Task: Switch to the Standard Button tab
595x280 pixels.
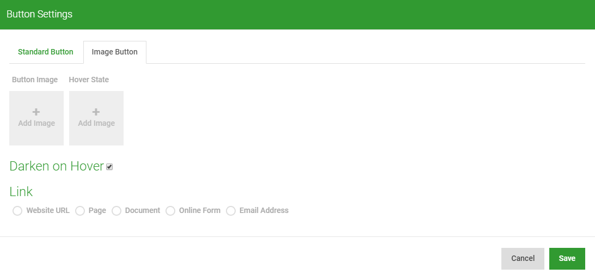Action: pos(46,52)
